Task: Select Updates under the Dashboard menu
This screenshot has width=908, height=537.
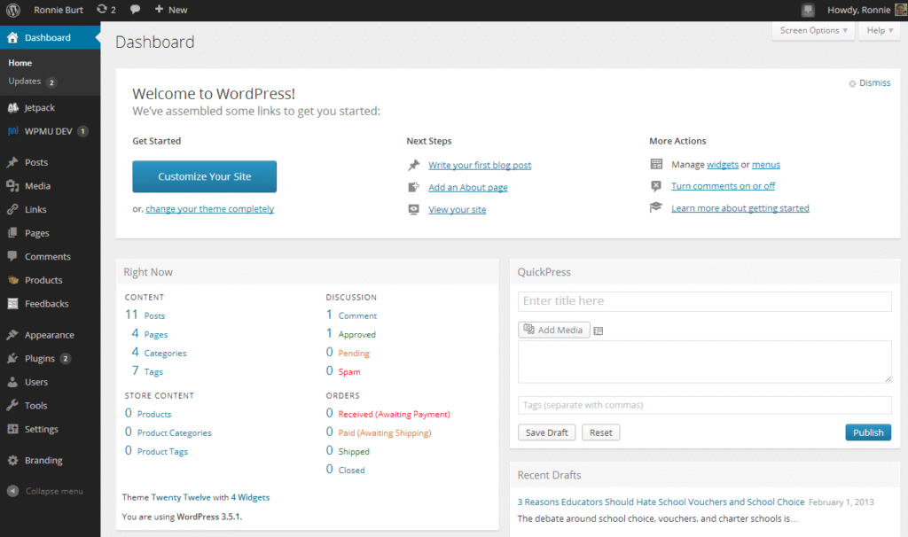Action: [26, 80]
